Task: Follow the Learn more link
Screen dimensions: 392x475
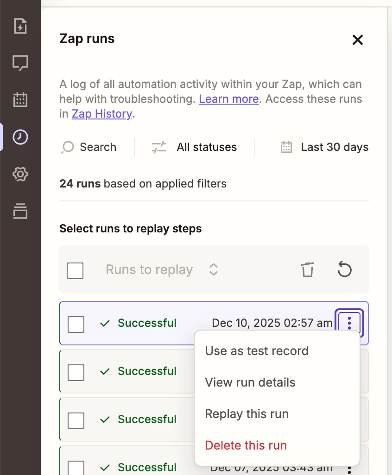Action: coord(229,99)
